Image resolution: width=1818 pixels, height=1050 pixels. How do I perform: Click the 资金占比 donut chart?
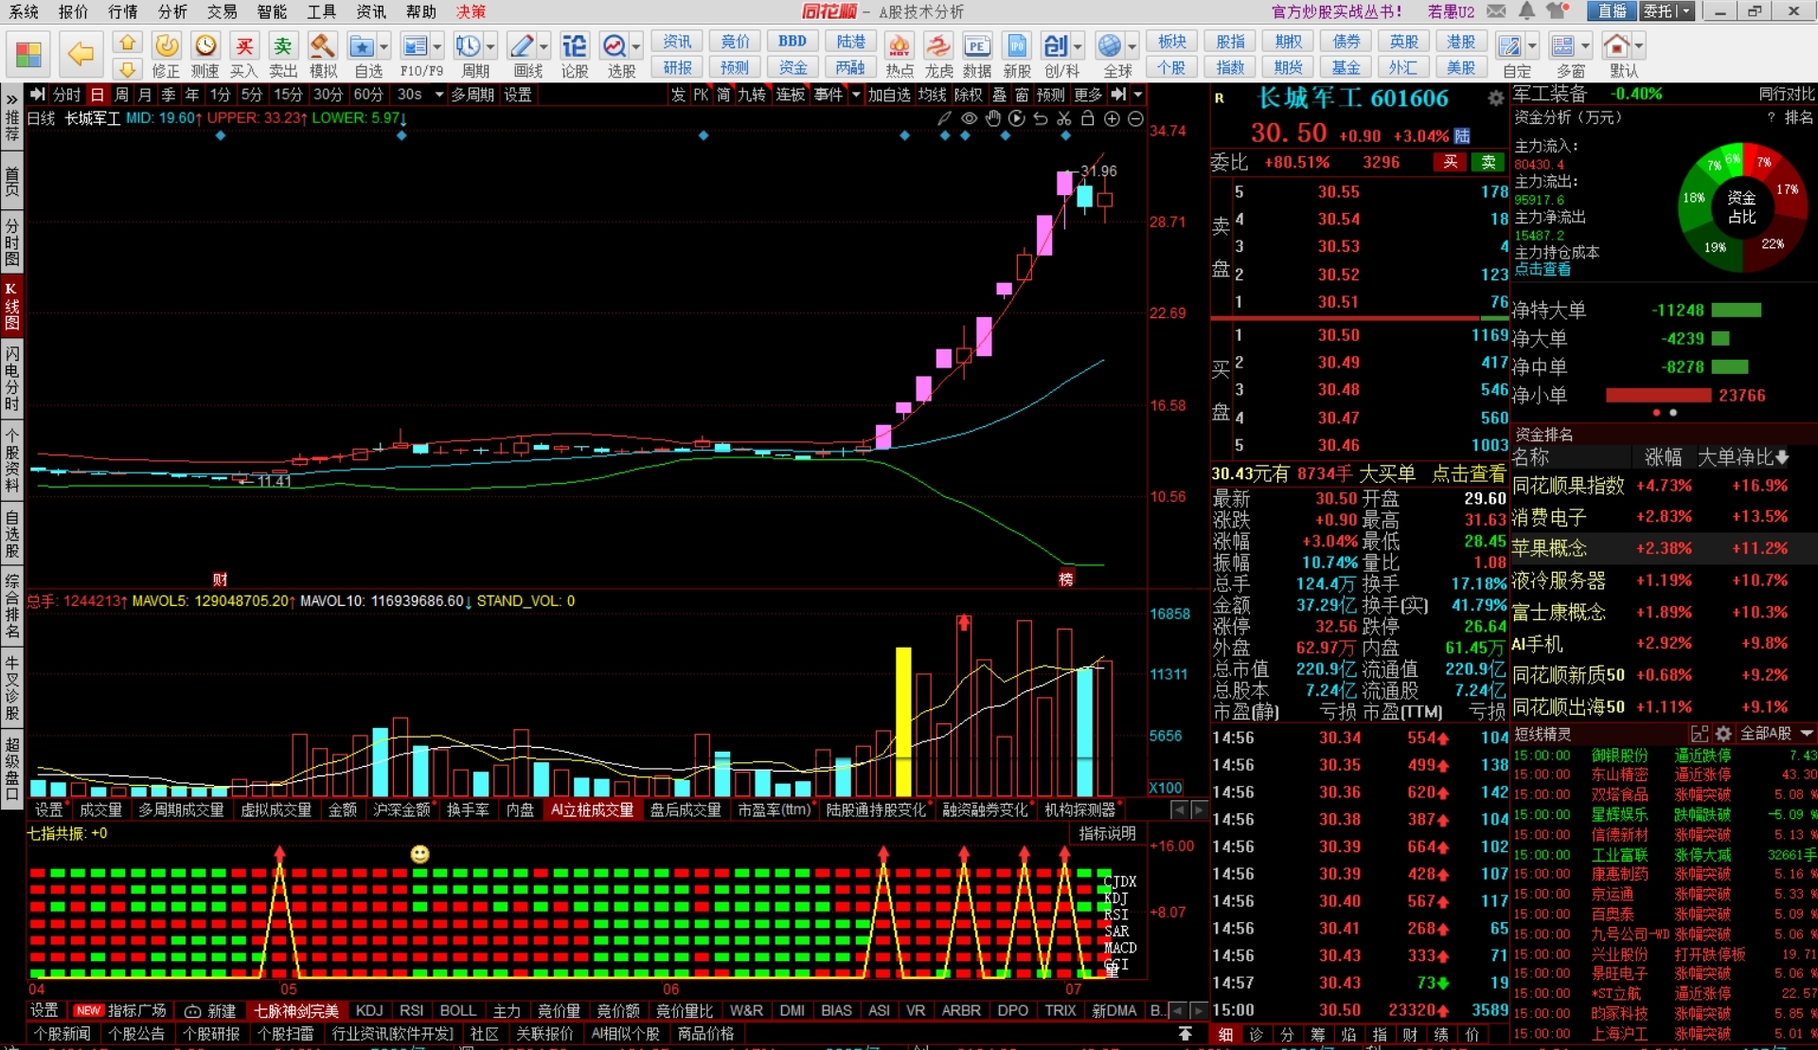point(1741,207)
